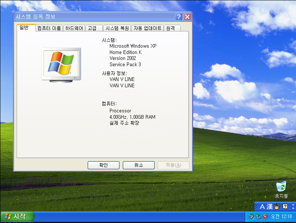Viewport: 296px width, 223px height.
Task: Select the 컴퓨터 이름 tab
Action: 48,28
